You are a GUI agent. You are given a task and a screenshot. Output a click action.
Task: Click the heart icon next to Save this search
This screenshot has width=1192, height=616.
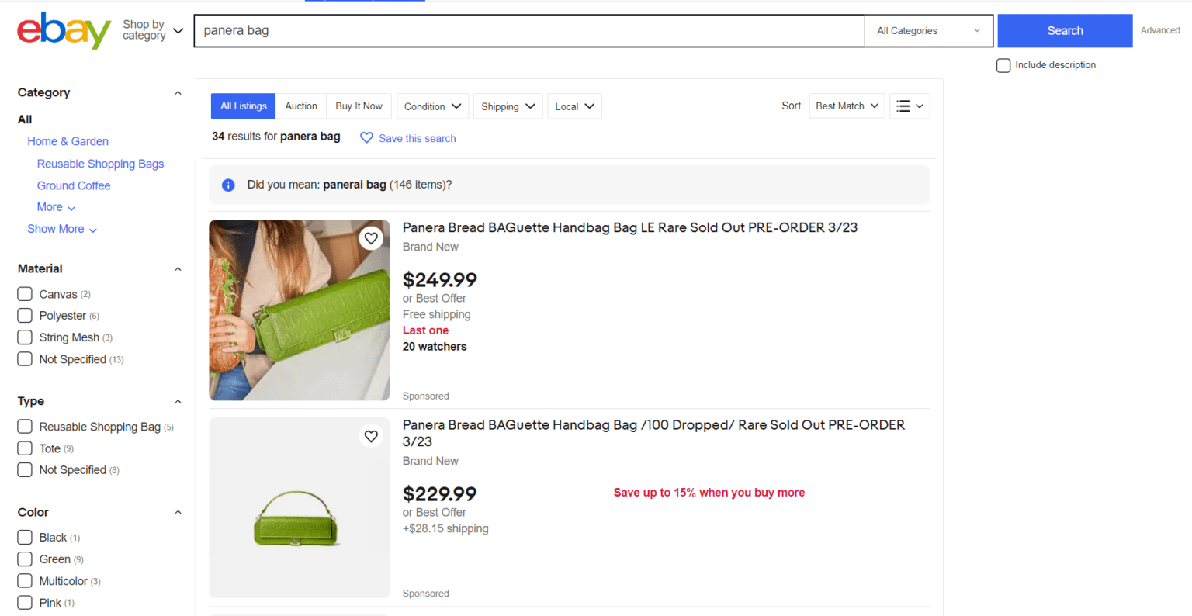[x=366, y=138]
